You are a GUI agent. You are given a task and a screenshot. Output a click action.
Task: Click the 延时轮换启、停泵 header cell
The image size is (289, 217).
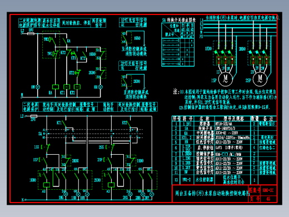coord(76,23)
